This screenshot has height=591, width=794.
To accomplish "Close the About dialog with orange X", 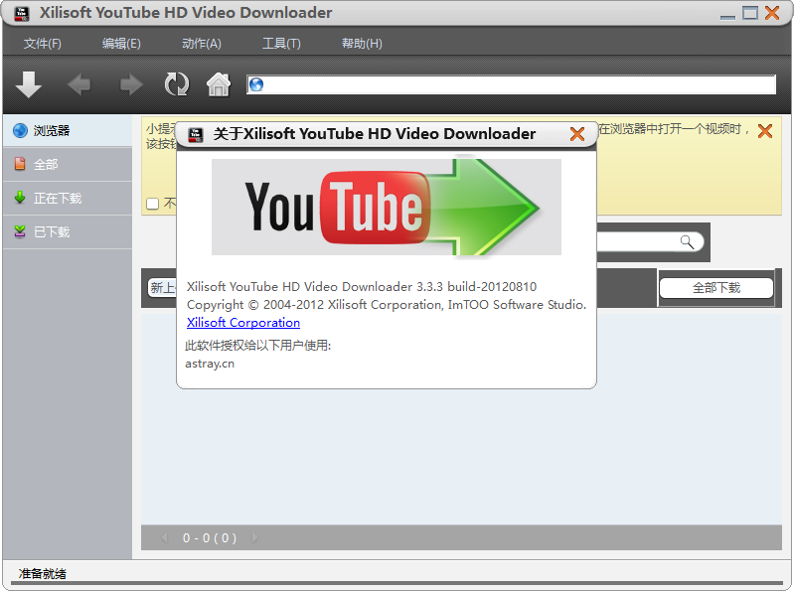I will pos(577,134).
